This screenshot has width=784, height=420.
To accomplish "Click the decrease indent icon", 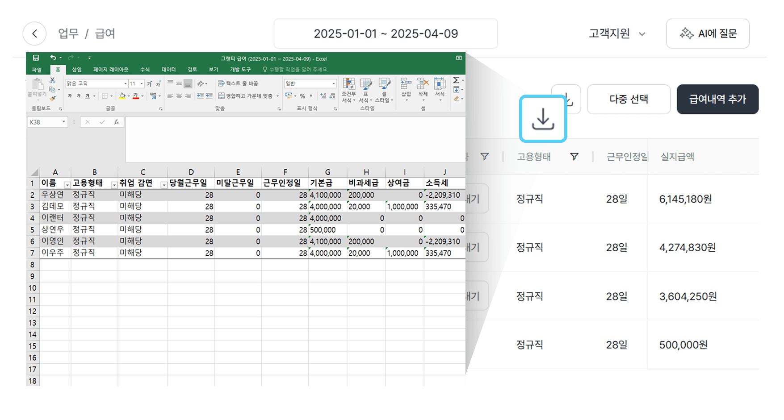I will coord(200,96).
